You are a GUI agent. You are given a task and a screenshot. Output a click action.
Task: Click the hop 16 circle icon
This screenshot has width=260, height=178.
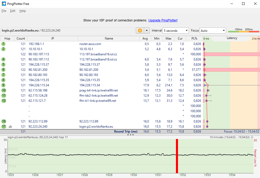pos(3,121)
